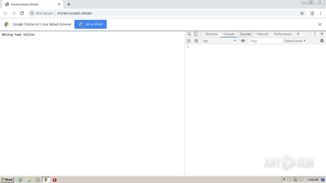The width and height of the screenshot is (326, 183).
Task: Show more DevTools tabs via the chevron
Action: tap(298, 34)
